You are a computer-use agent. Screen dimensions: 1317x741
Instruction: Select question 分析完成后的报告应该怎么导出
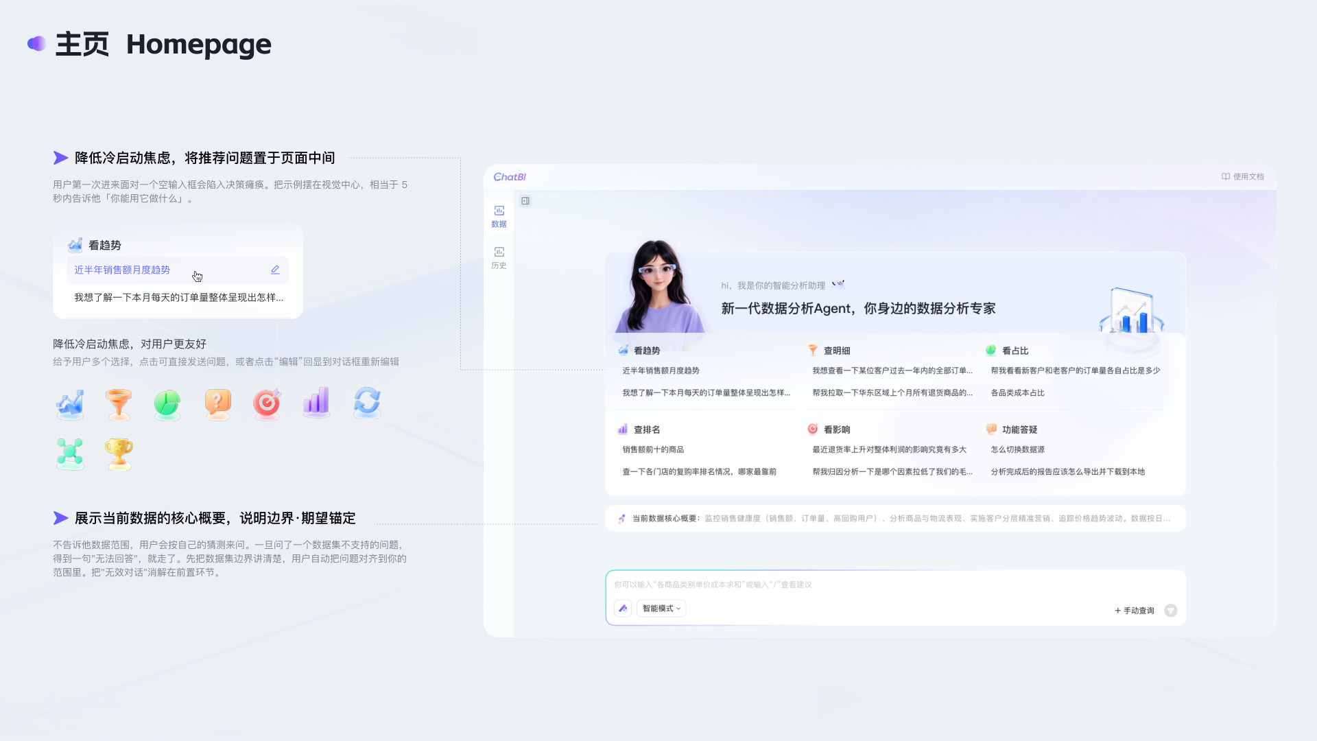tap(1067, 472)
